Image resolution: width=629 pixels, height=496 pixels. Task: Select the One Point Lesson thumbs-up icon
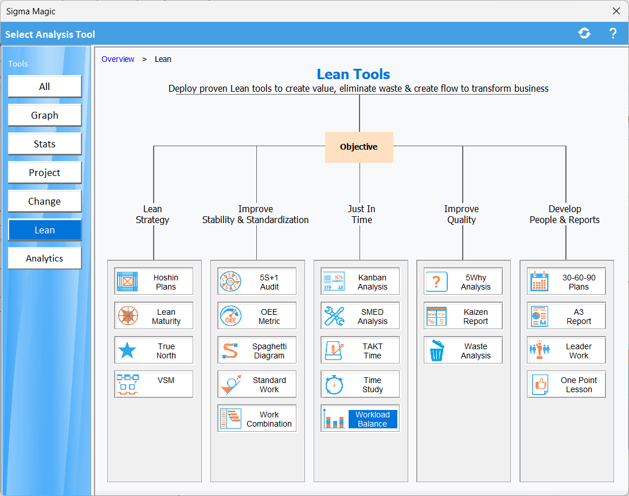tap(540, 384)
